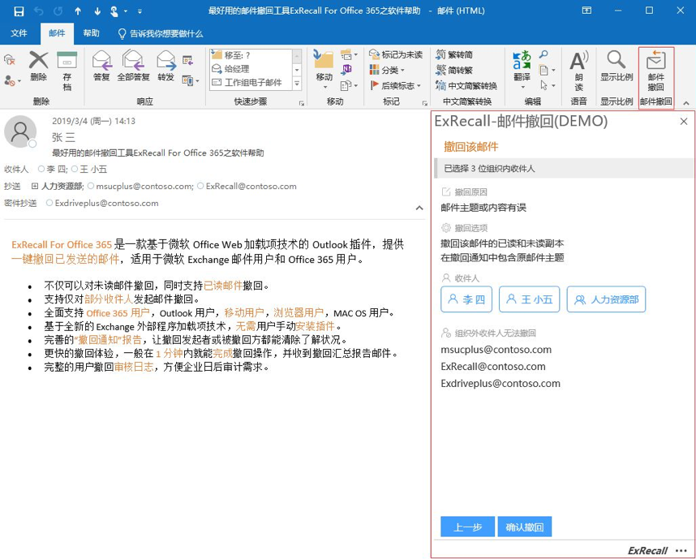Reply using the 答复 button

(x=101, y=67)
